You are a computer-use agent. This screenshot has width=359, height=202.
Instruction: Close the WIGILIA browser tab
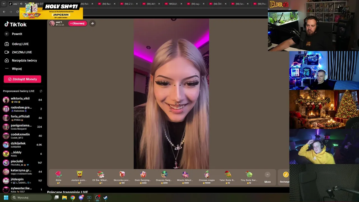click(x=181, y=4)
